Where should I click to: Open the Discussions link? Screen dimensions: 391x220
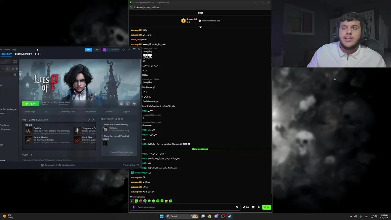90,112
